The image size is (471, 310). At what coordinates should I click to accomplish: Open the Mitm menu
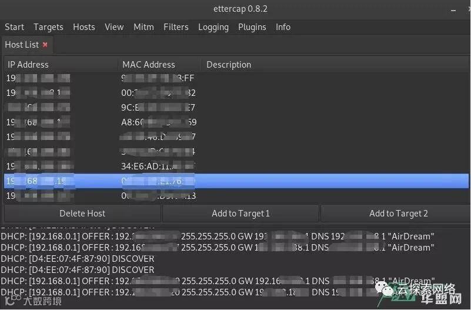click(143, 27)
